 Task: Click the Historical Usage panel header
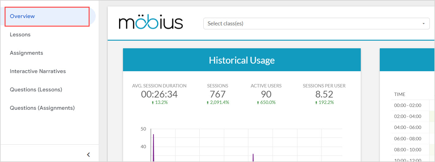pyautogui.click(x=242, y=60)
